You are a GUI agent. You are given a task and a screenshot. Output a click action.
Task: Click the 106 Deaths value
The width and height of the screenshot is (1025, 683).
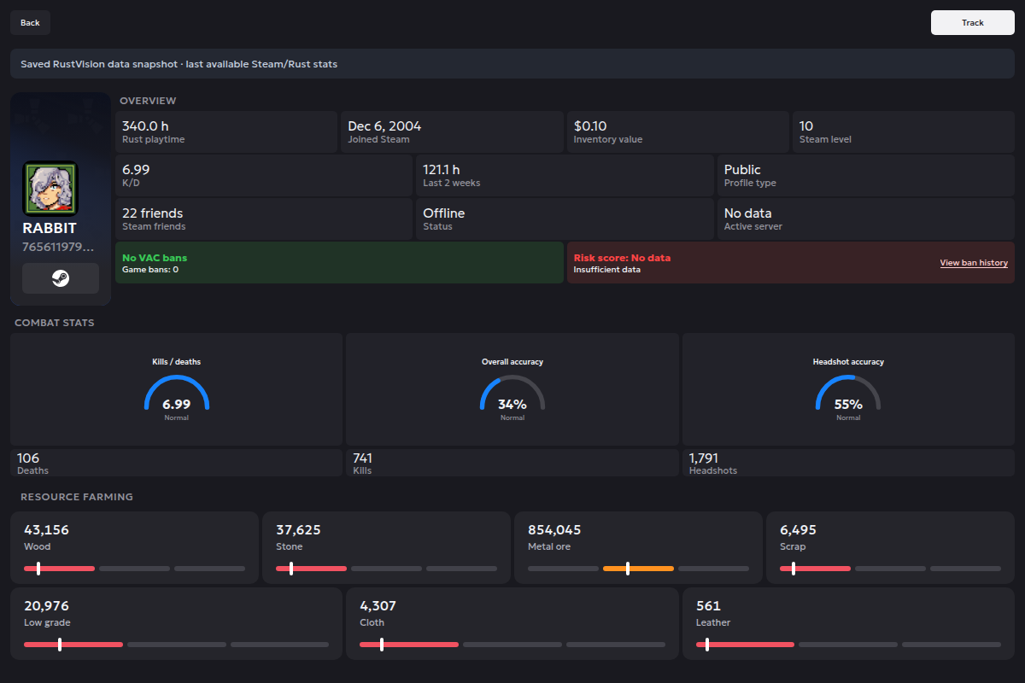pyautogui.click(x=28, y=458)
